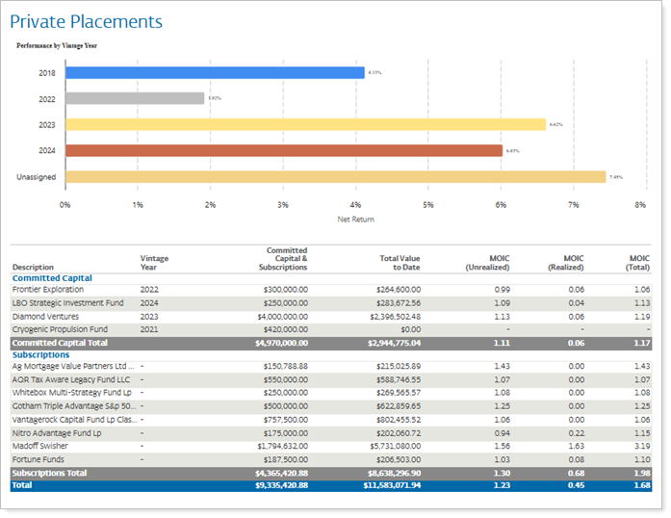This screenshot has width=671, height=518.
Task: Select the gray 2022 bar in chart
Action: coord(135,98)
